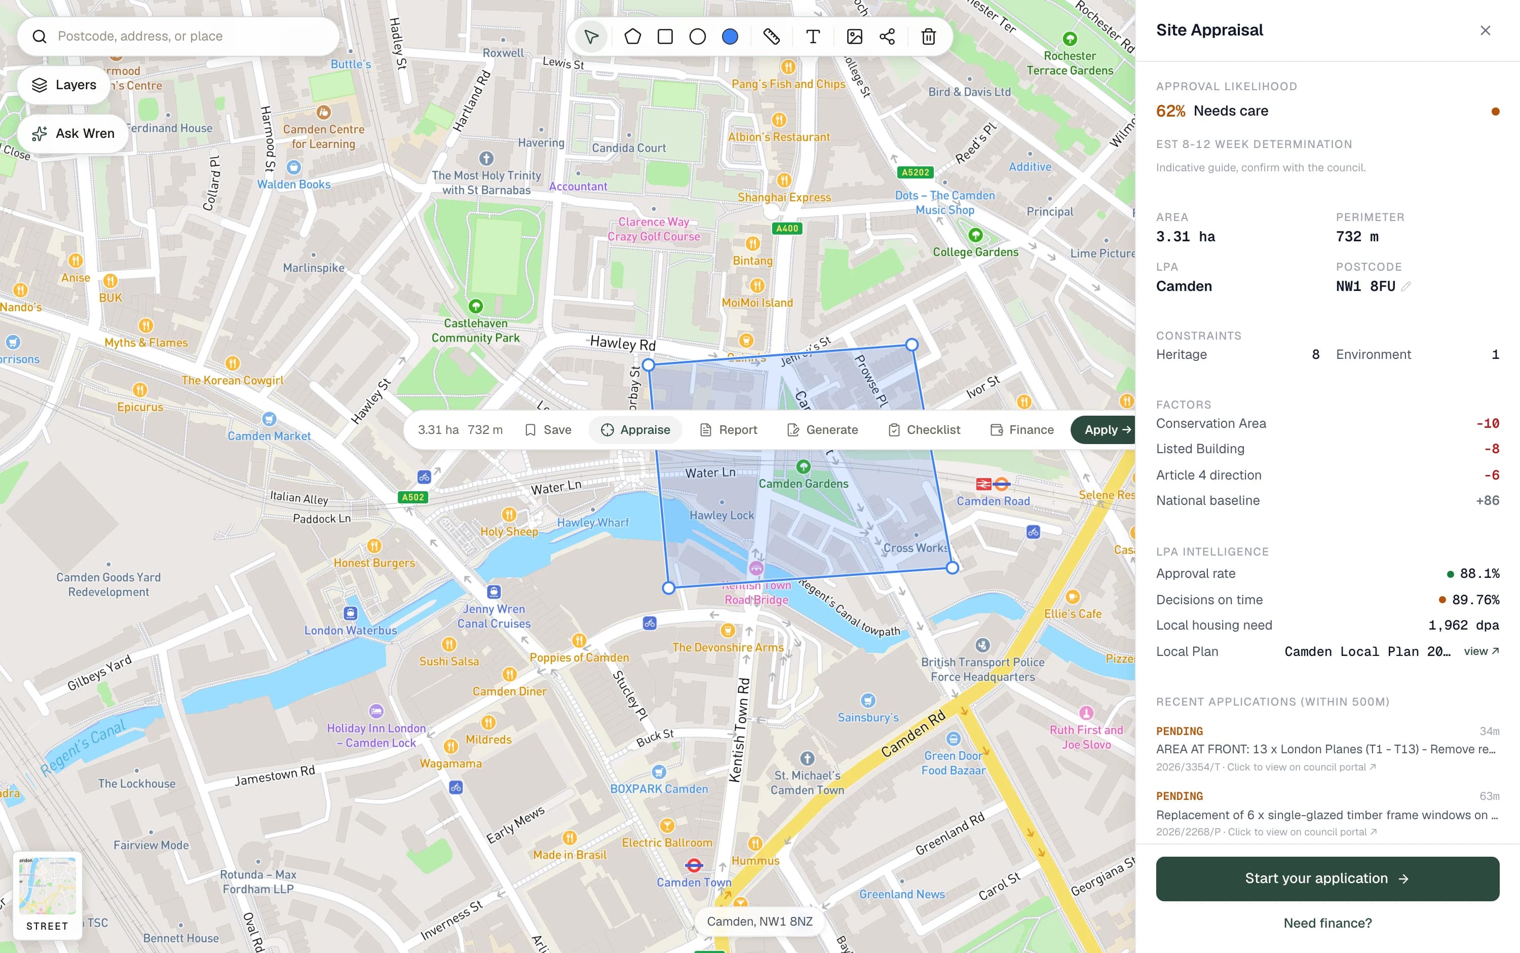Close the Site Appraisal panel
Viewport: 1520px width, 953px height.
(x=1485, y=30)
